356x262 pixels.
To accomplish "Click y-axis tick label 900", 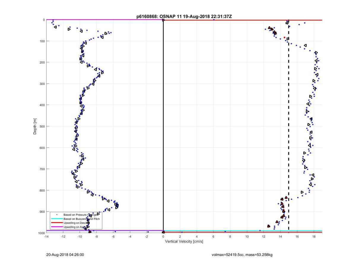I will click(x=42, y=212).
